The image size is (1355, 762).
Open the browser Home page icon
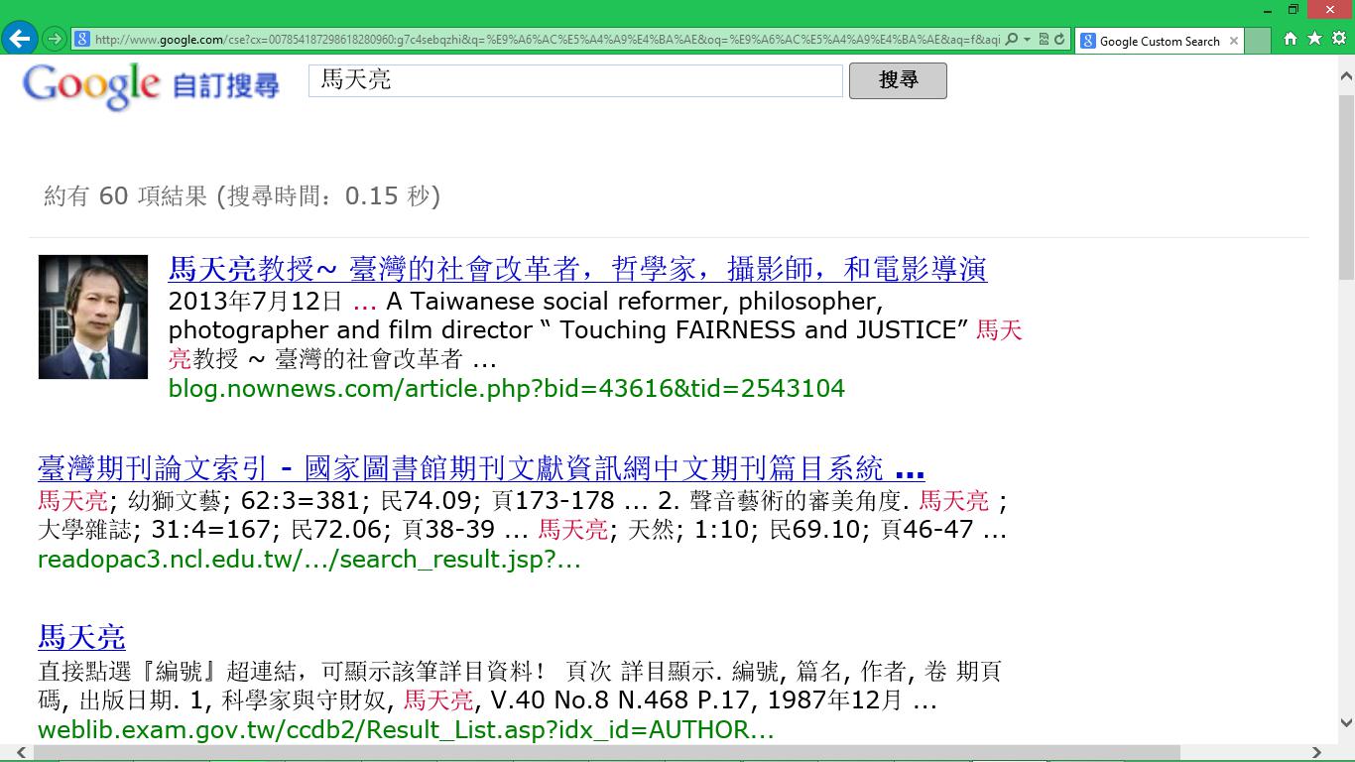[1291, 39]
